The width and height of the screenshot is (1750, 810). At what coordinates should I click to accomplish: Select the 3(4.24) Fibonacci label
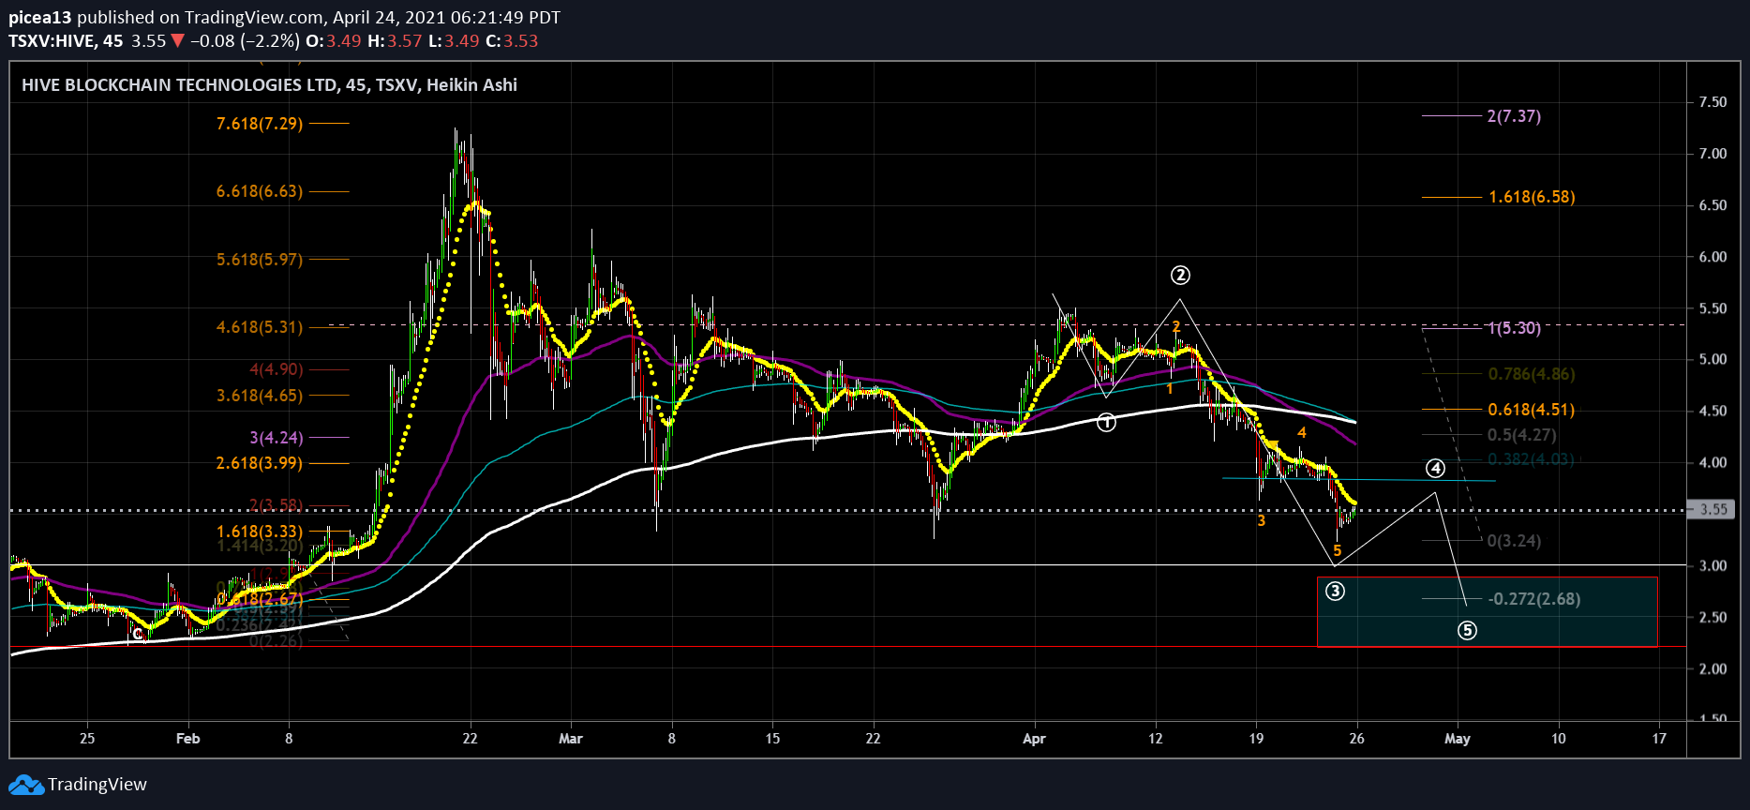coord(277,438)
